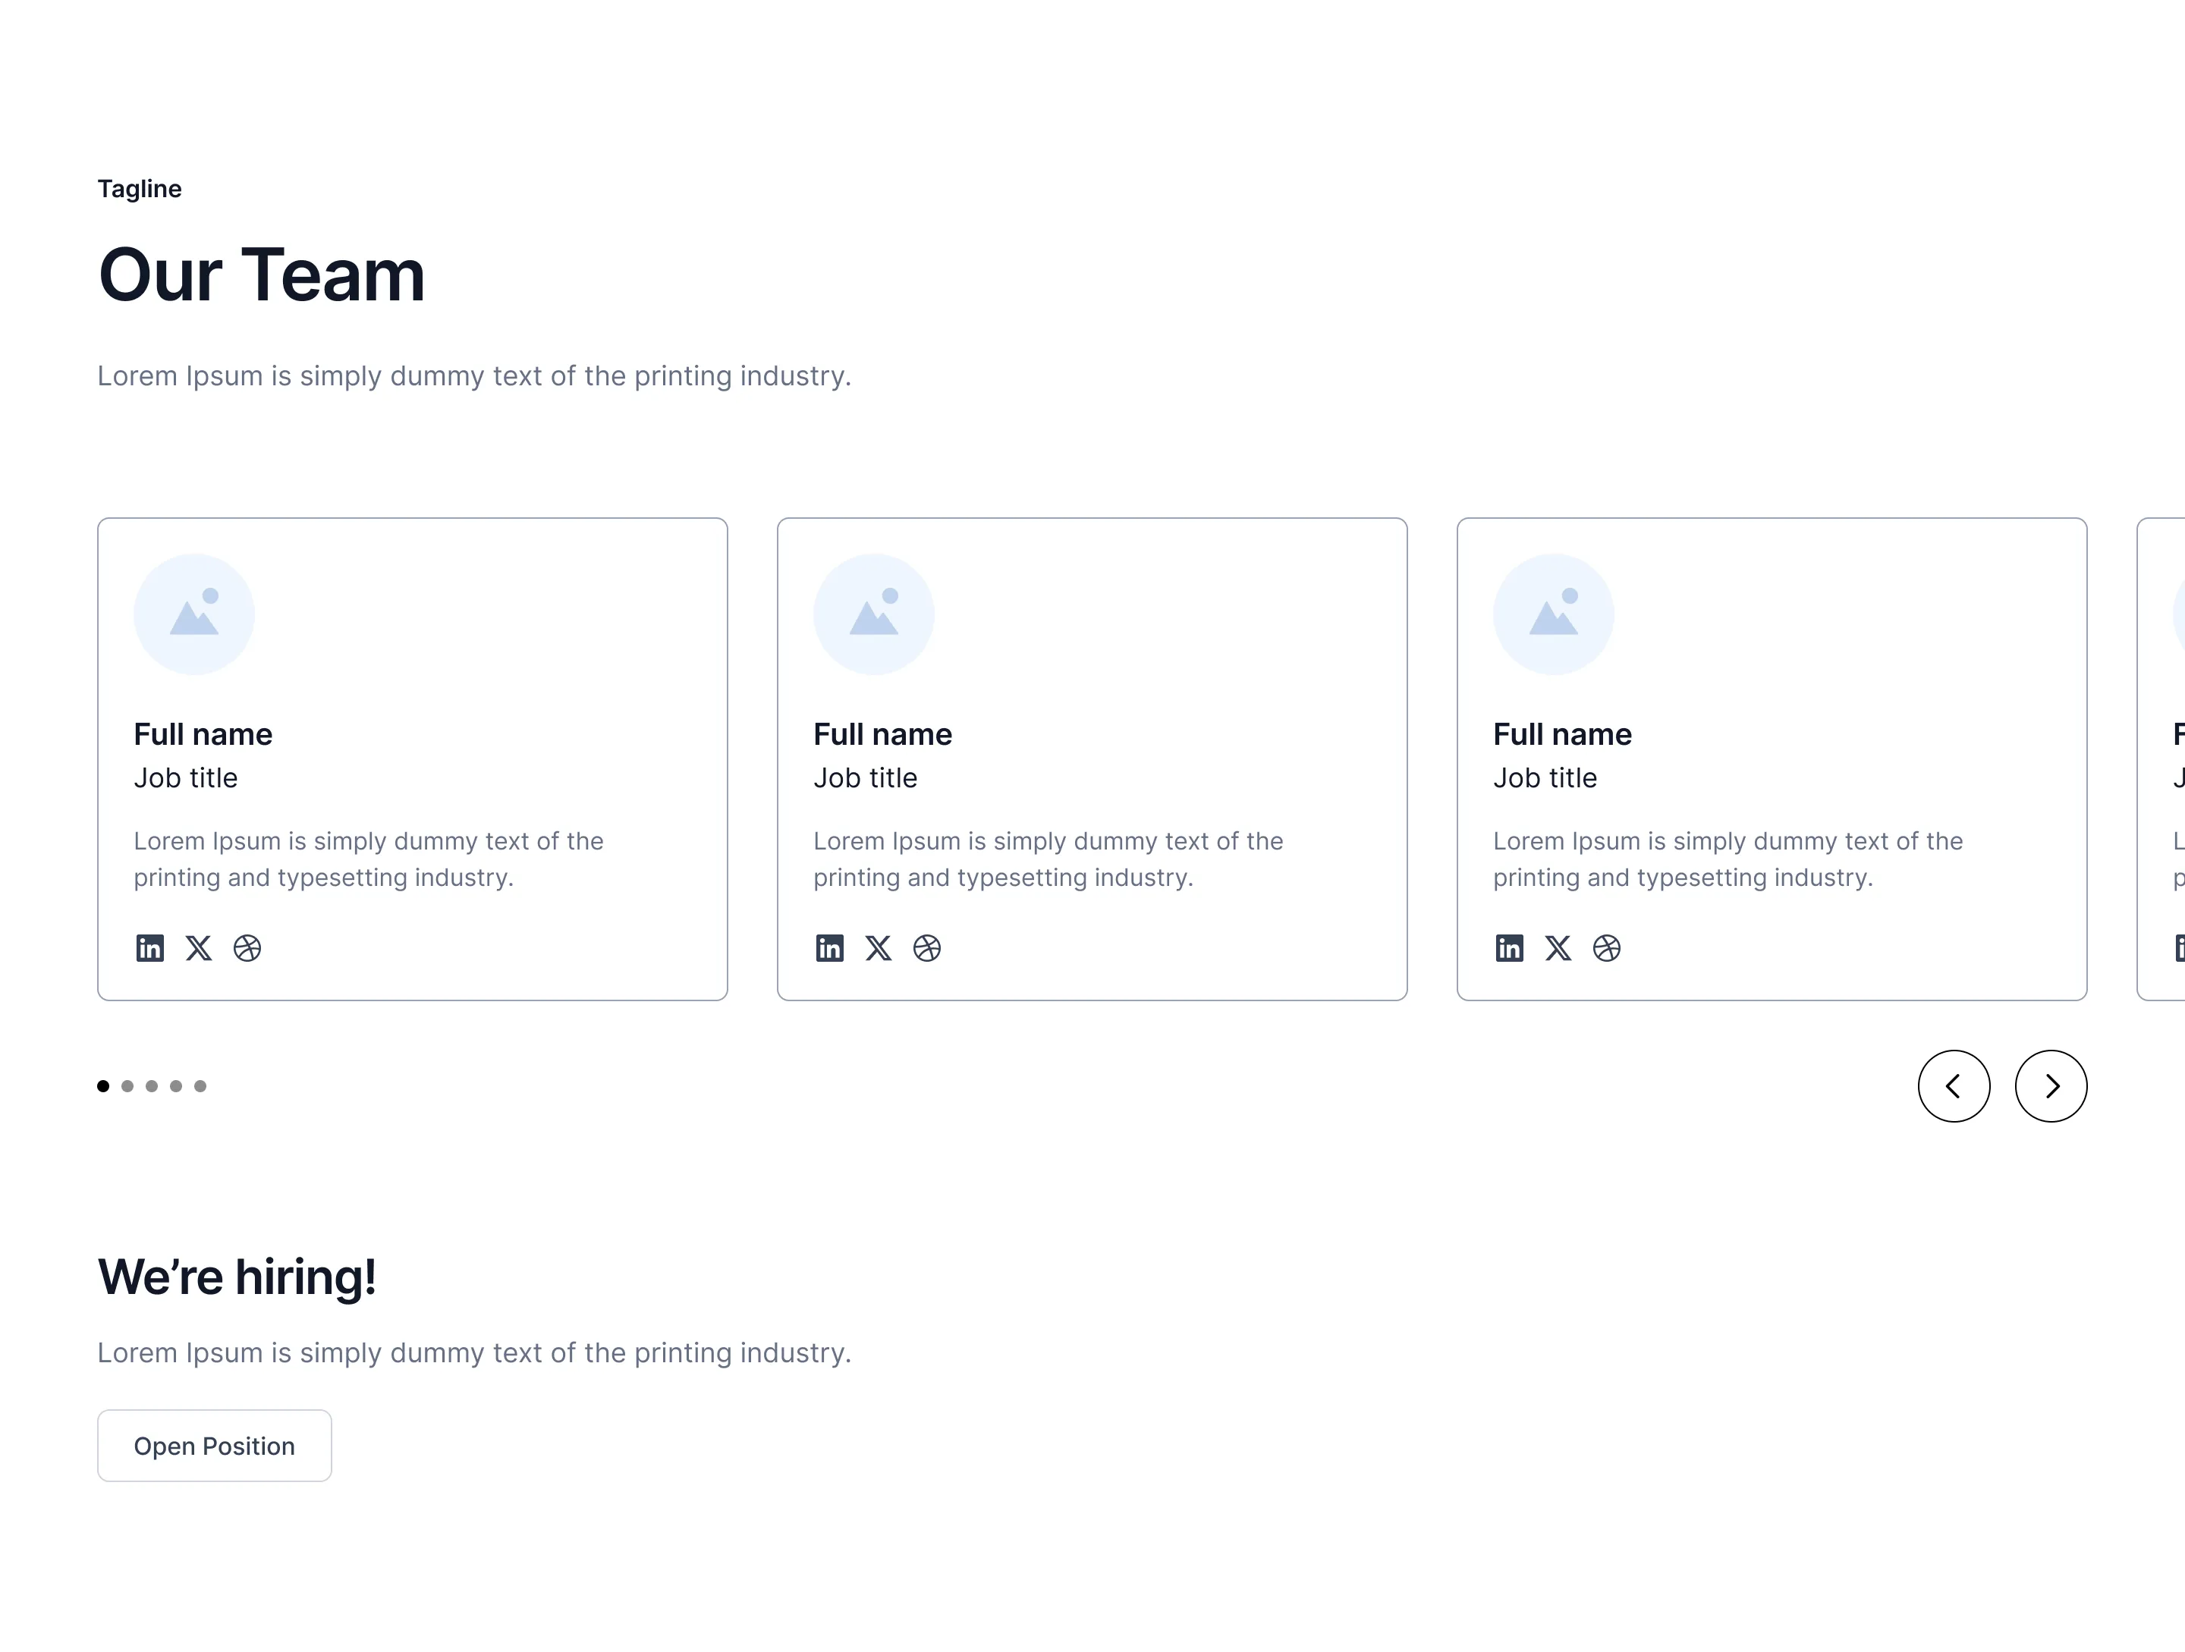2185x1652 pixels.
Task: Open Dribbble icon in second team card
Action: [926, 948]
